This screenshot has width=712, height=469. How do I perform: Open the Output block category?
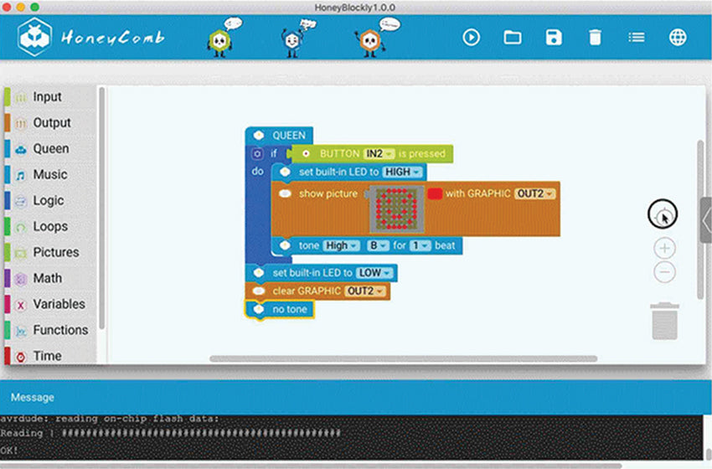pyautogui.click(x=50, y=122)
